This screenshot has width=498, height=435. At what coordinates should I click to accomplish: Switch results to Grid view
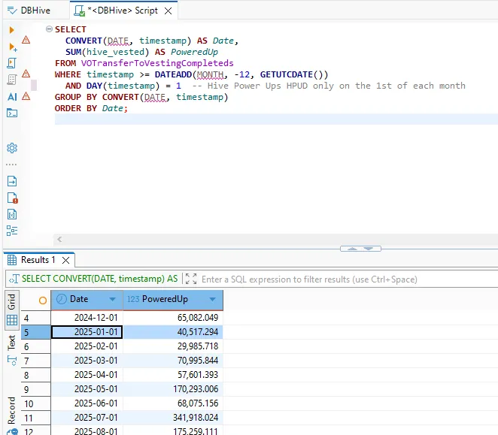(x=12, y=302)
